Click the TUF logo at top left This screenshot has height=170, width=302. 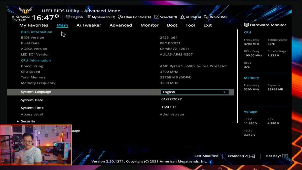point(25,11)
